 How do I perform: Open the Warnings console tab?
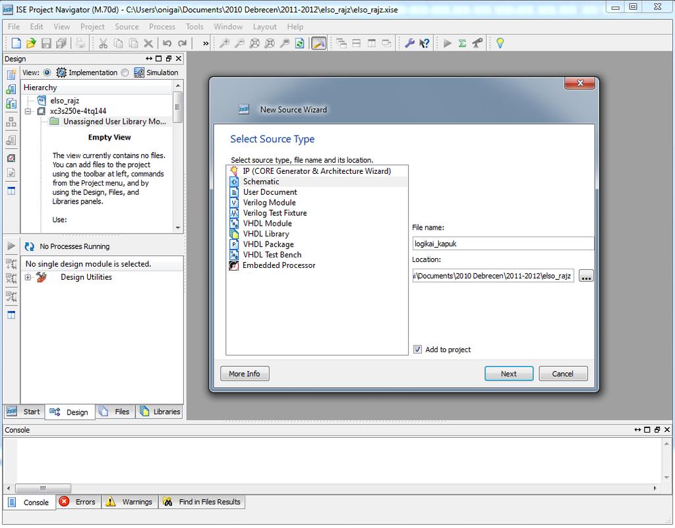coord(130,502)
